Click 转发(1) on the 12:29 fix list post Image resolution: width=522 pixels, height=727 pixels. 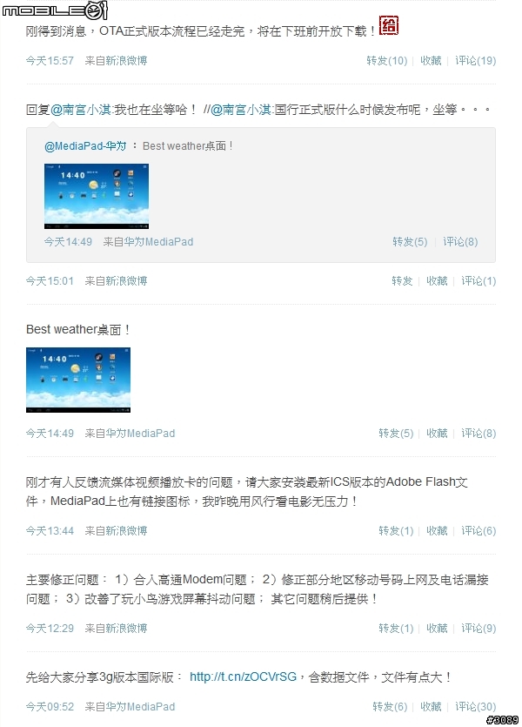coord(396,629)
